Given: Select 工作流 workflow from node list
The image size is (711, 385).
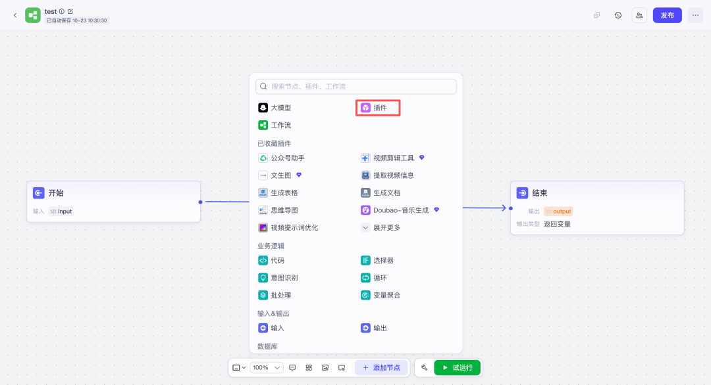Looking at the screenshot, I should point(275,125).
